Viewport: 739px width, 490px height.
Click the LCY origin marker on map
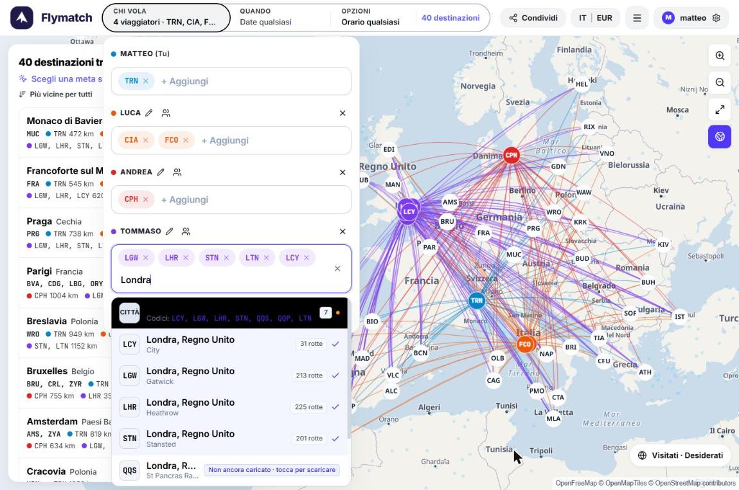409,212
